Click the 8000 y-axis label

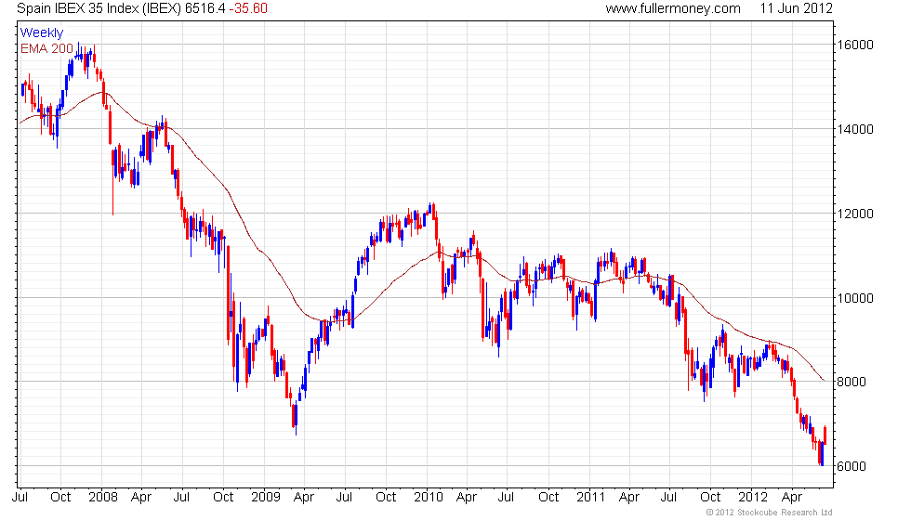coord(852,382)
